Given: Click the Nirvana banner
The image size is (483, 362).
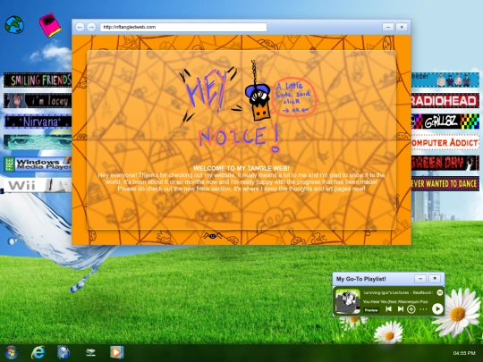Looking at the screenshot, I should tap(38, 122).
